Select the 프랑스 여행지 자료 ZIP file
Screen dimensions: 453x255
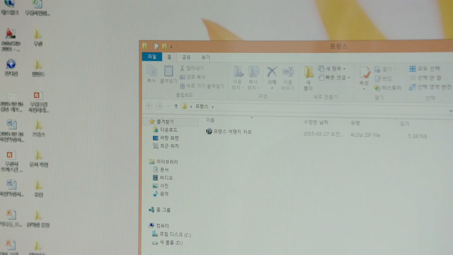[x=232, y=132]
